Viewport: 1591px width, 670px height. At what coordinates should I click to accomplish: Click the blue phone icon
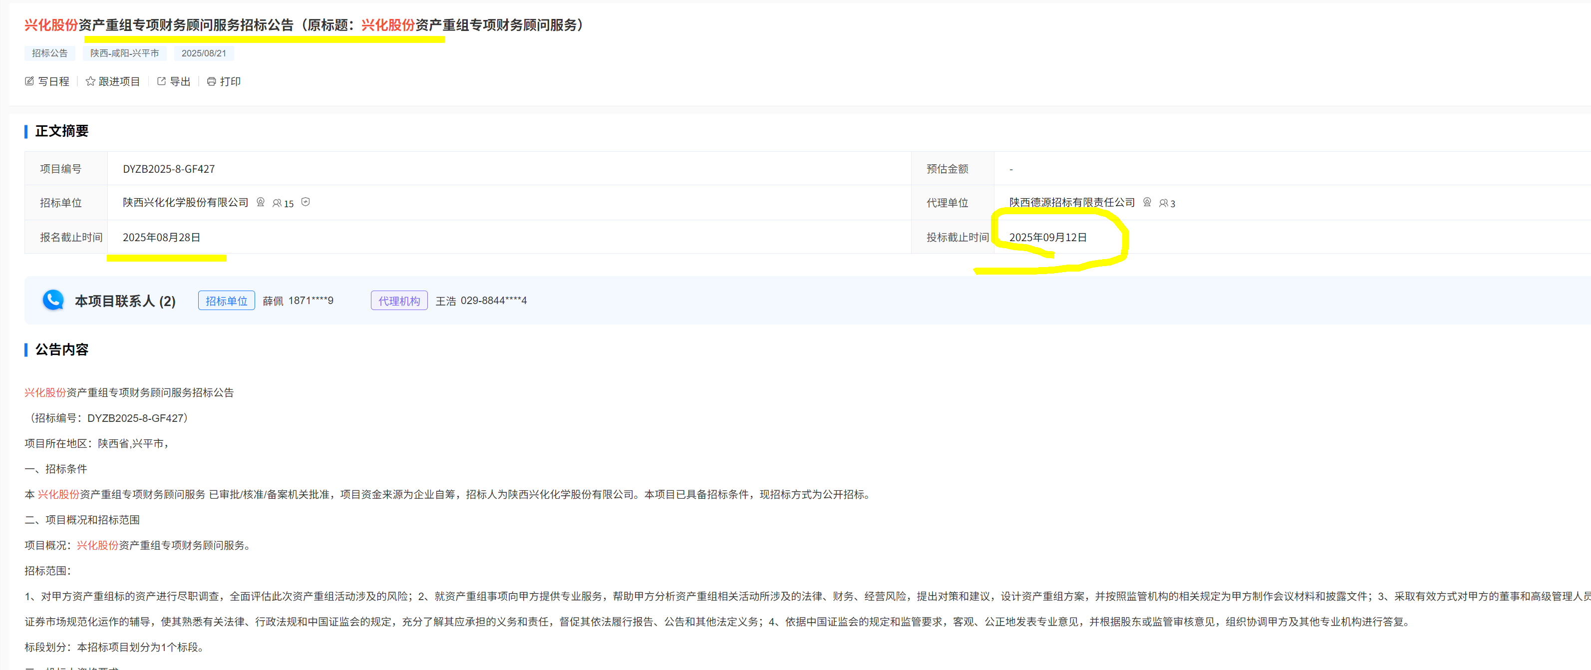tap(53, 300)
